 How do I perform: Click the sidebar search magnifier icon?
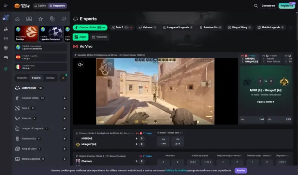(64, 19)
